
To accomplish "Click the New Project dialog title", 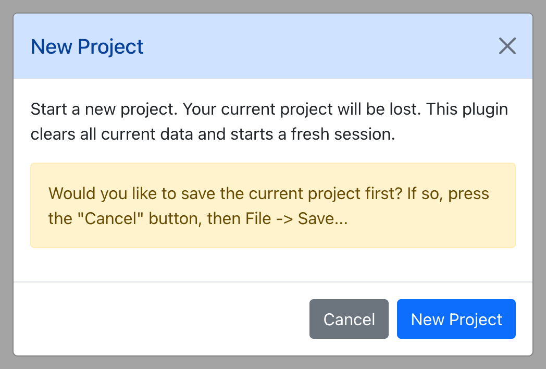I will (87, 46).
